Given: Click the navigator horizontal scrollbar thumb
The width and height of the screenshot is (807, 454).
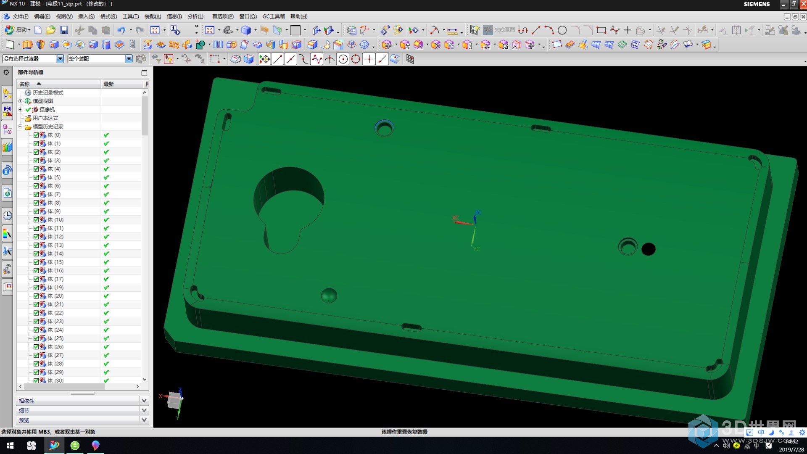Looking at the screenshot, I should (64, 386).
